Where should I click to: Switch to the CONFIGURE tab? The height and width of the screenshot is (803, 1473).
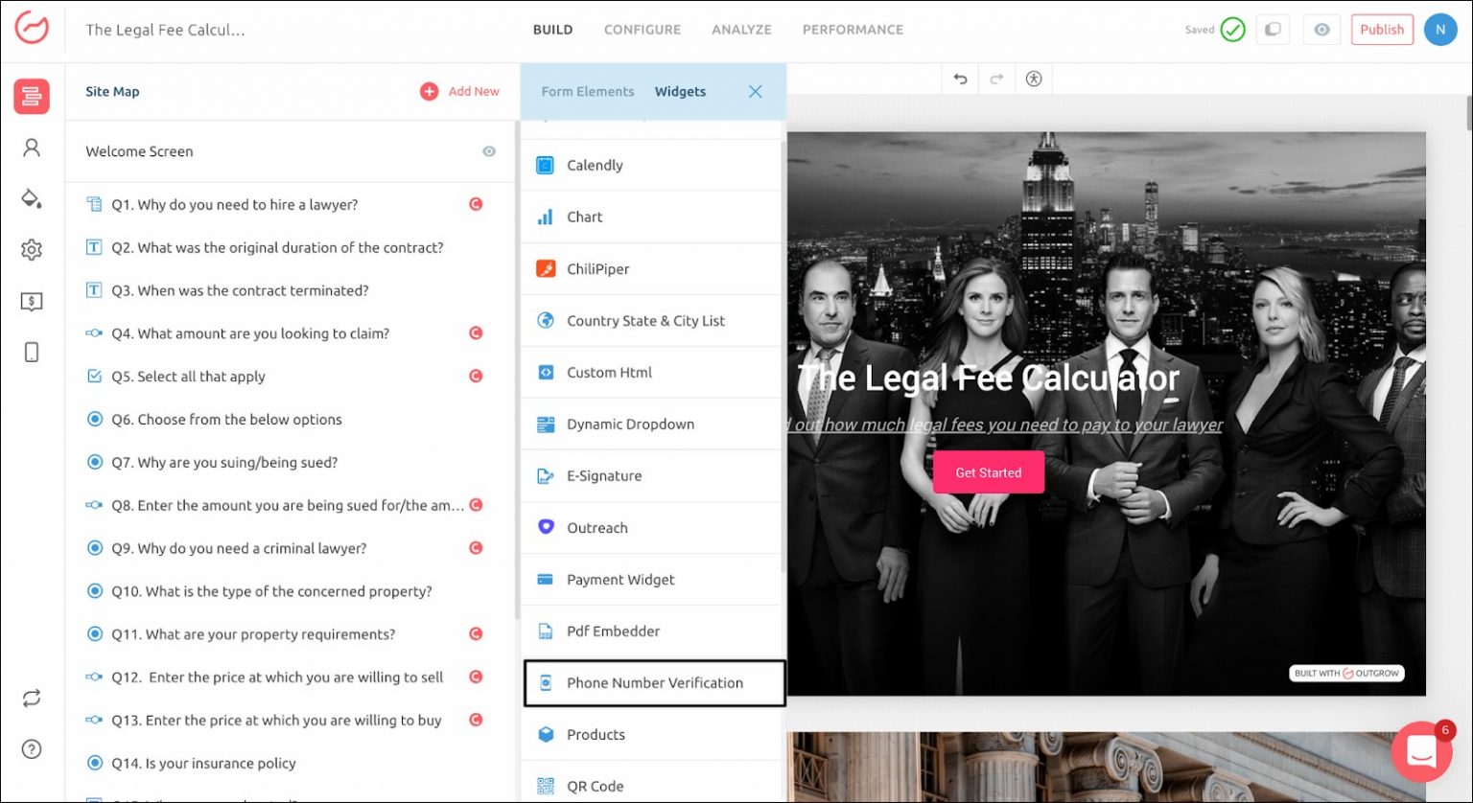[642, 30]
